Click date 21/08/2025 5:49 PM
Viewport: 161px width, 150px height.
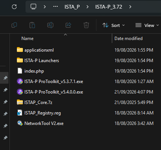point(134,102)
